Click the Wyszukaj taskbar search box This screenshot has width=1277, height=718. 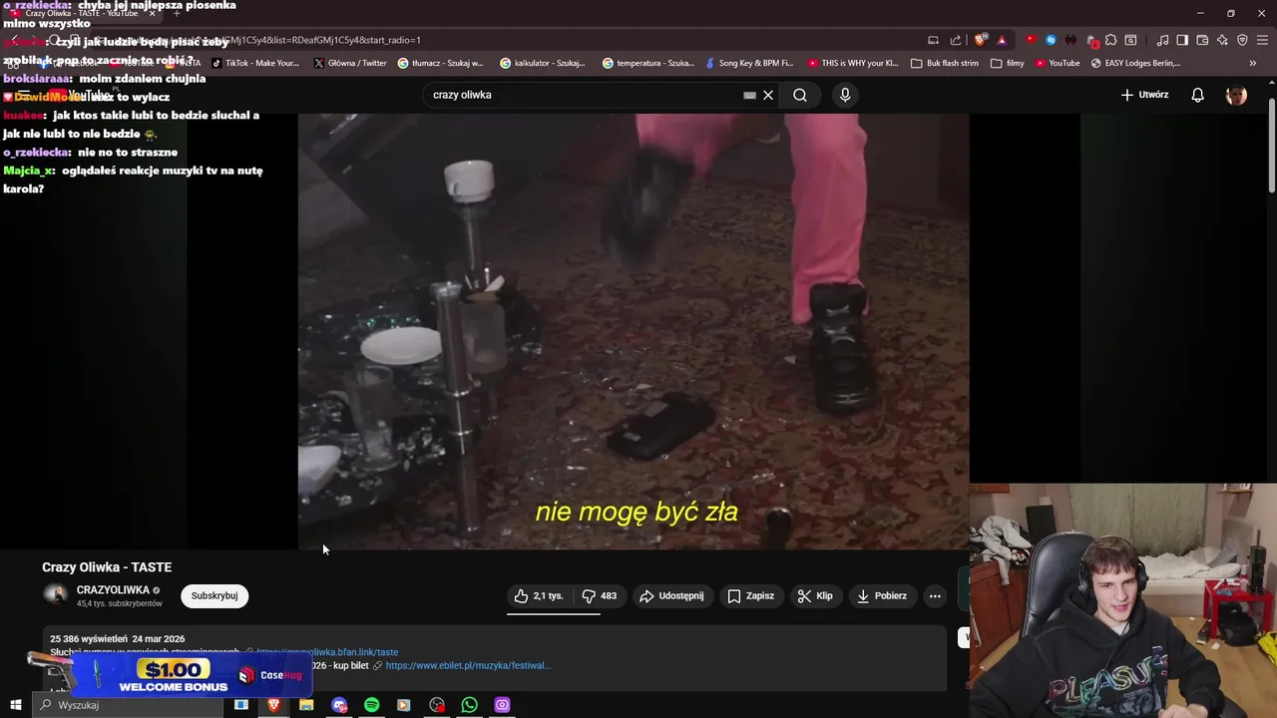[x=128, y=705]
